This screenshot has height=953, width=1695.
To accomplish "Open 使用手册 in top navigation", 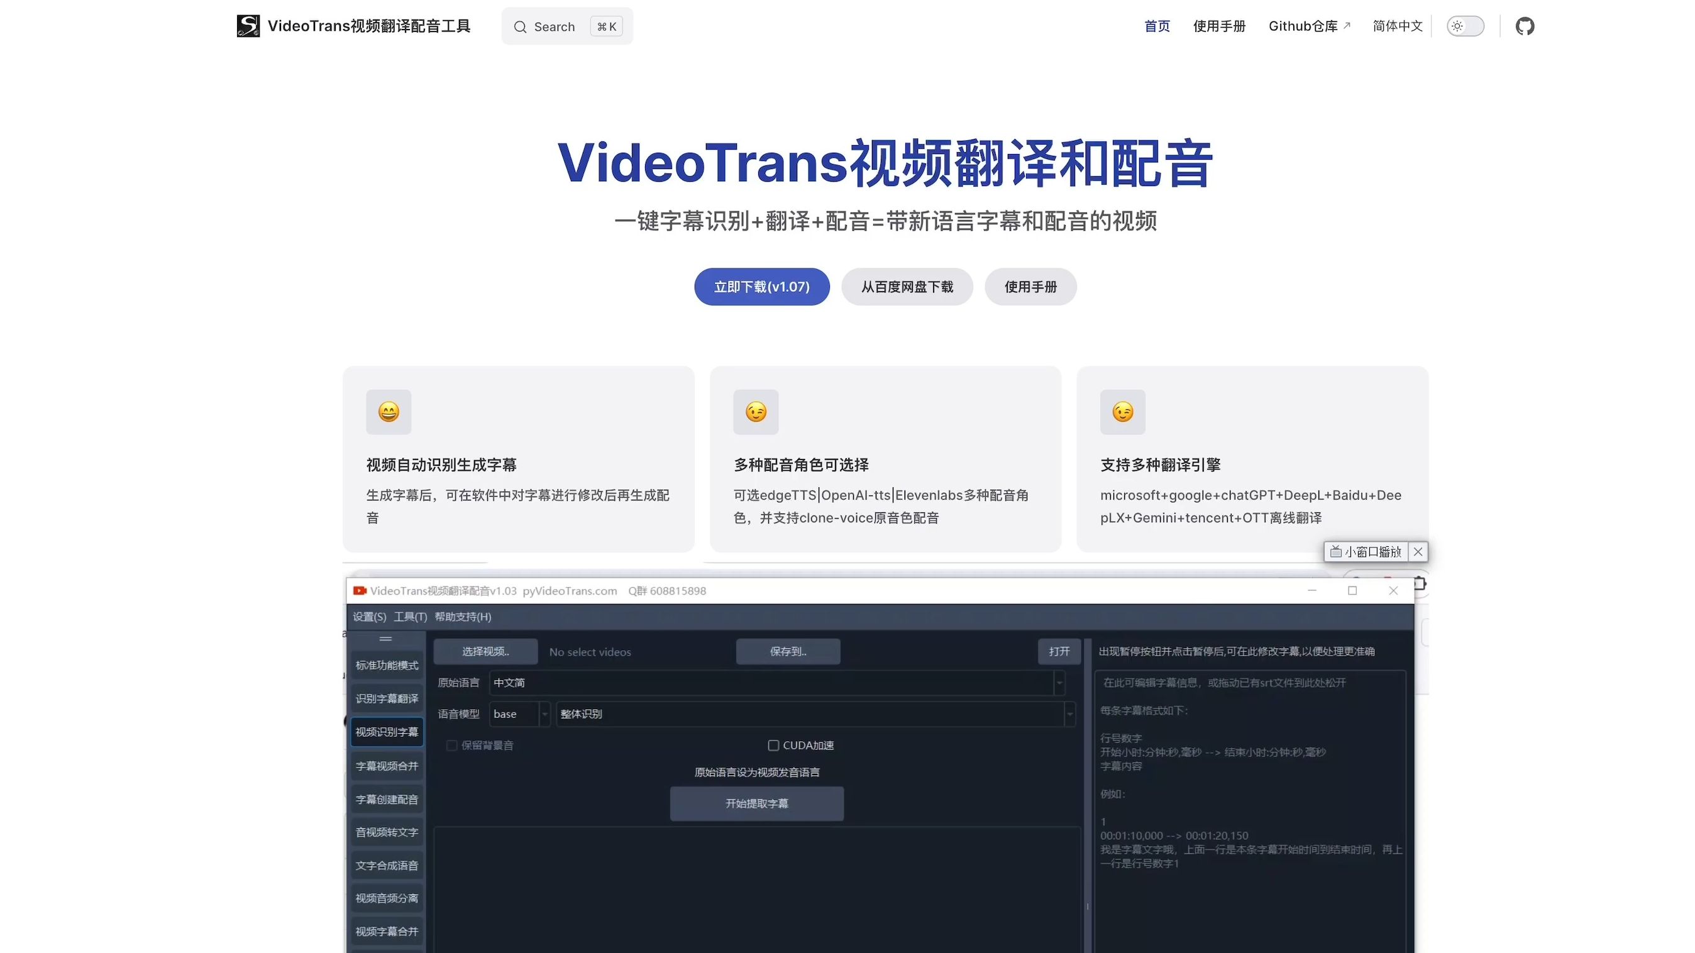I will [x=1219, y=26].
